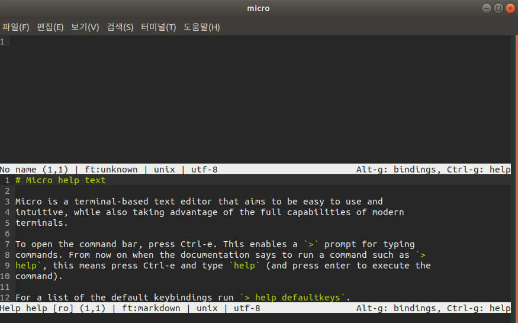Viewport: 518px width, 323px height.
Task: Click the line starting 'To open the command bar'
Action: click(x=215, y=244)
